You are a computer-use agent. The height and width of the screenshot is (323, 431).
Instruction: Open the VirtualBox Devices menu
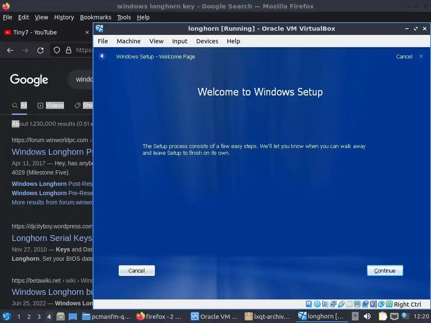pyautogui.click(x=207, y=41)
